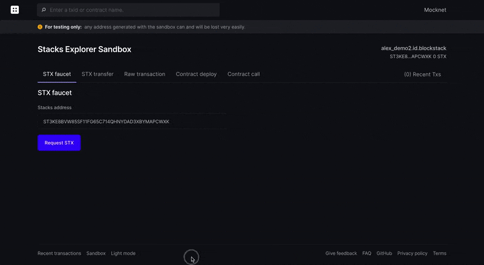Viewport: 484px width, 265px height.
Task: Open the Recent transactions footer link
Action: (59, 254)
